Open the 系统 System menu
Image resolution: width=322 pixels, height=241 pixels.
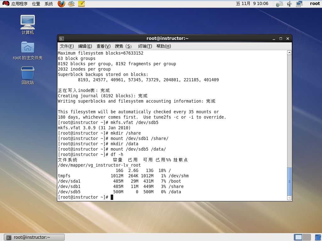[x=49, y=4]
